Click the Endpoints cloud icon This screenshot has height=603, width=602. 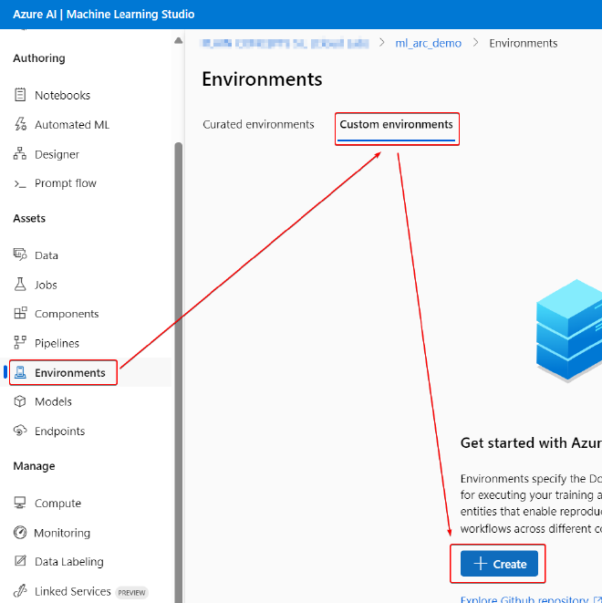pos(20,431)
